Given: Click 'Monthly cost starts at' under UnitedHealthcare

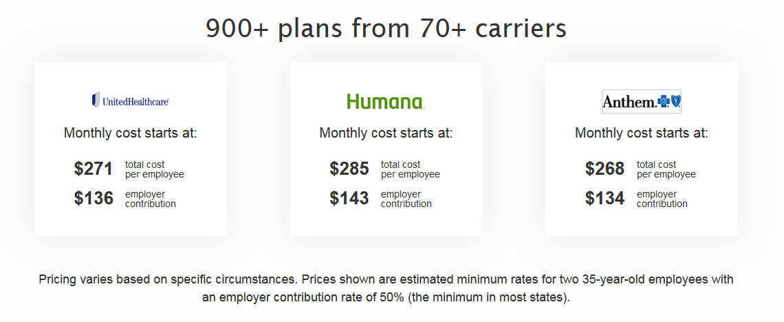Looking at the screenshot, I should 131,133.
